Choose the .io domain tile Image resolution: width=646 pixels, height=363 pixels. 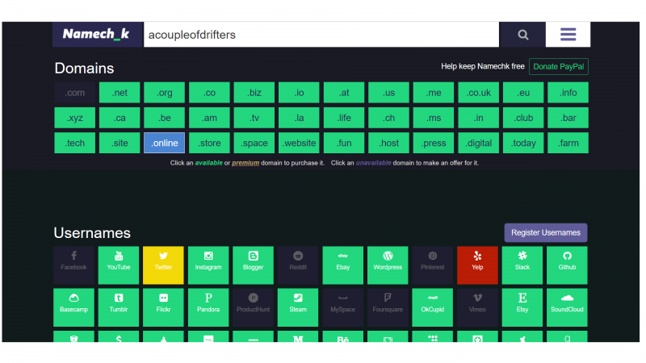click(299, 93)
